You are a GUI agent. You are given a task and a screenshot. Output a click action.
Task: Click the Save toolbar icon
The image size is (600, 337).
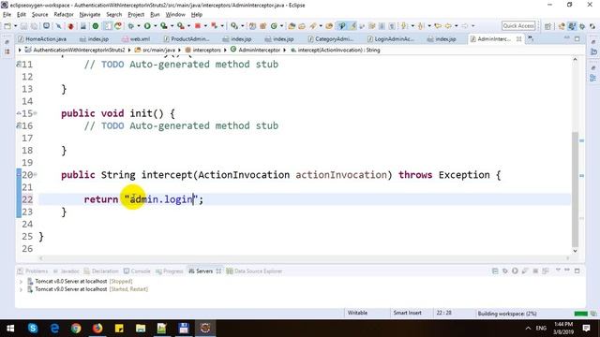click(x=23, y=26)
